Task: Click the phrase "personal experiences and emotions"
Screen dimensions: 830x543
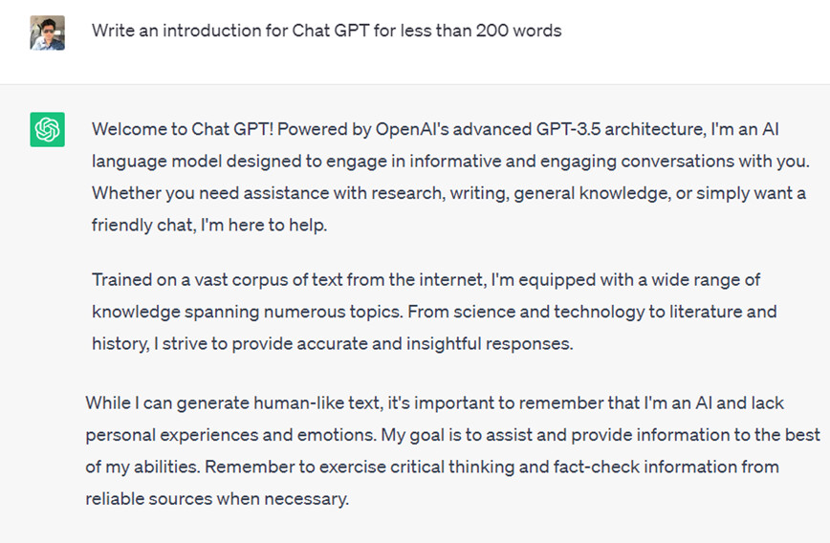Action: click(x=229, y=435)
